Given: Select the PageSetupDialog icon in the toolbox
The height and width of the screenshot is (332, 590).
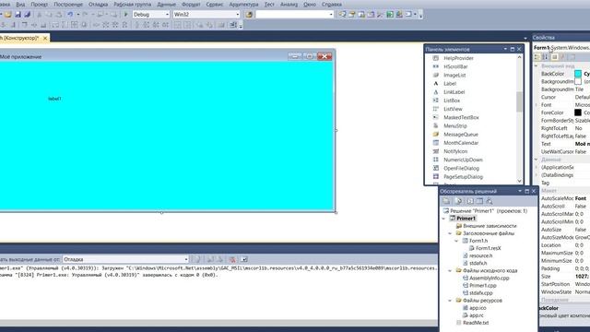Looking at the screenshot, I should coord(436,176).
